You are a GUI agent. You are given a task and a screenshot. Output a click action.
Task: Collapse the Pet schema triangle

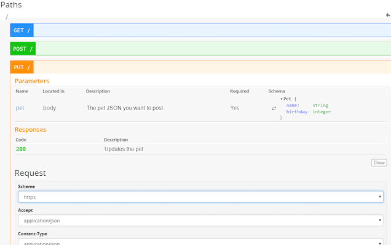(x=282, y=99)
